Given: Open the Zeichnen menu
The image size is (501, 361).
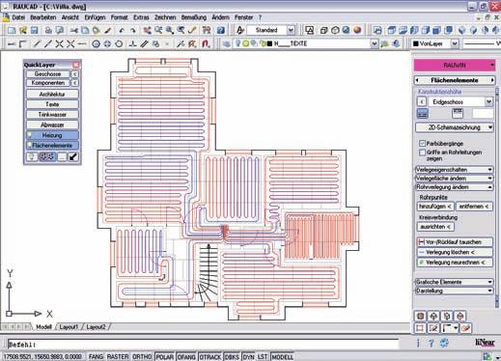Looking at the screenshot, I should tap(165, 17).
